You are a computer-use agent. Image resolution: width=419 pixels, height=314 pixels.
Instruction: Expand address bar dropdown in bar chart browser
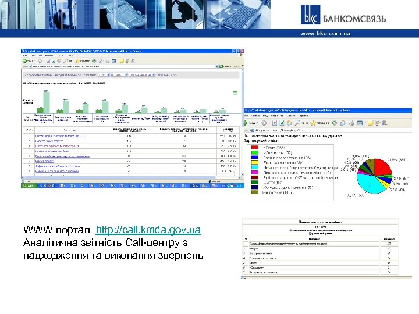tap(216, 66)
